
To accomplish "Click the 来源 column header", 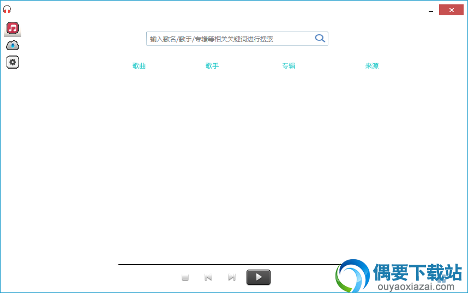I will click(372, 66).
